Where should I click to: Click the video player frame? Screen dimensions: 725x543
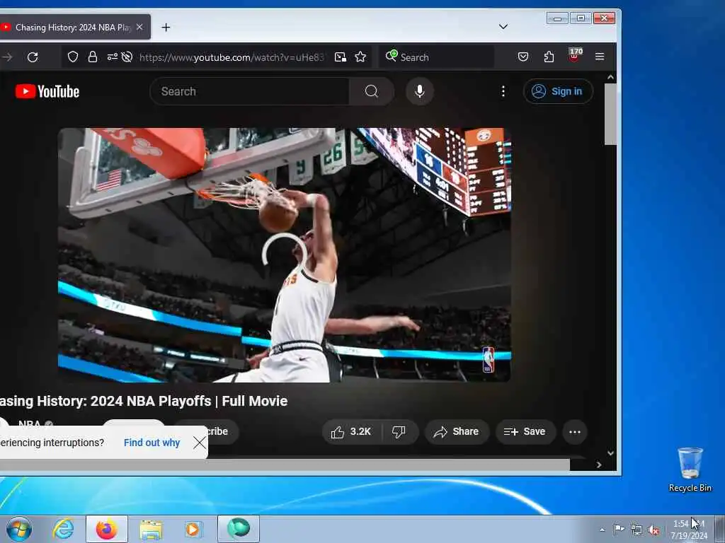pyautogui.click(x=285, y=255)
